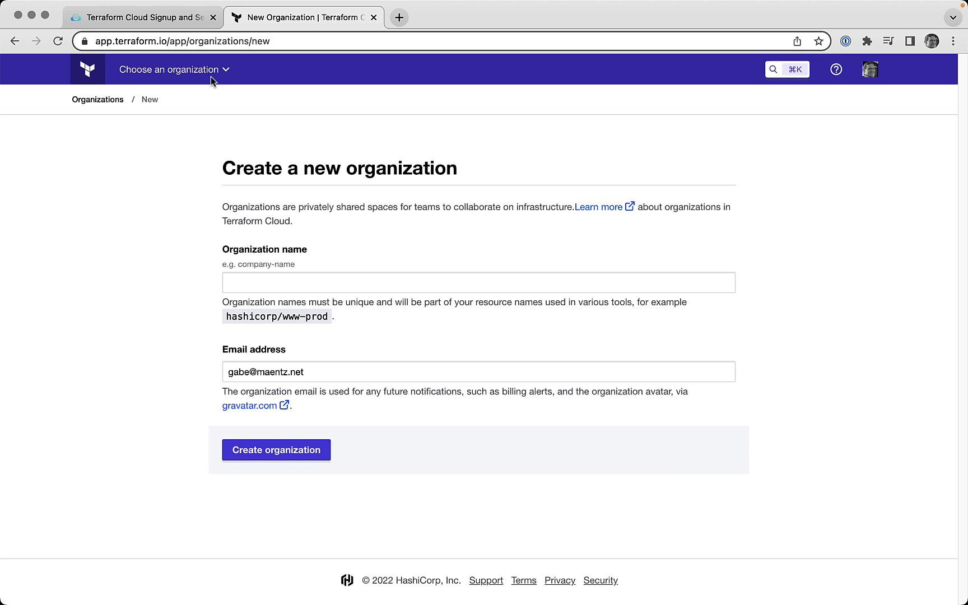This screenshot has height=605, width=968.
Task: Click the HashiCorp logo in the footer
Action: click(347, 580)
